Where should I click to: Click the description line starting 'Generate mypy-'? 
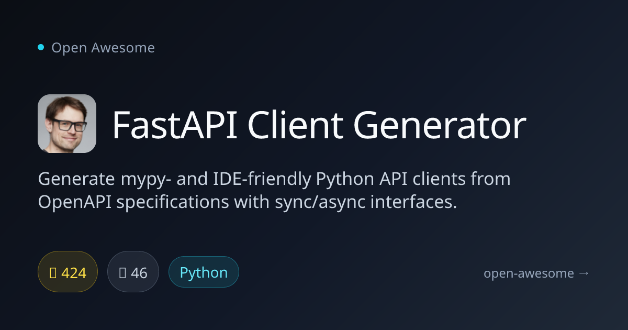click(274, 180)
